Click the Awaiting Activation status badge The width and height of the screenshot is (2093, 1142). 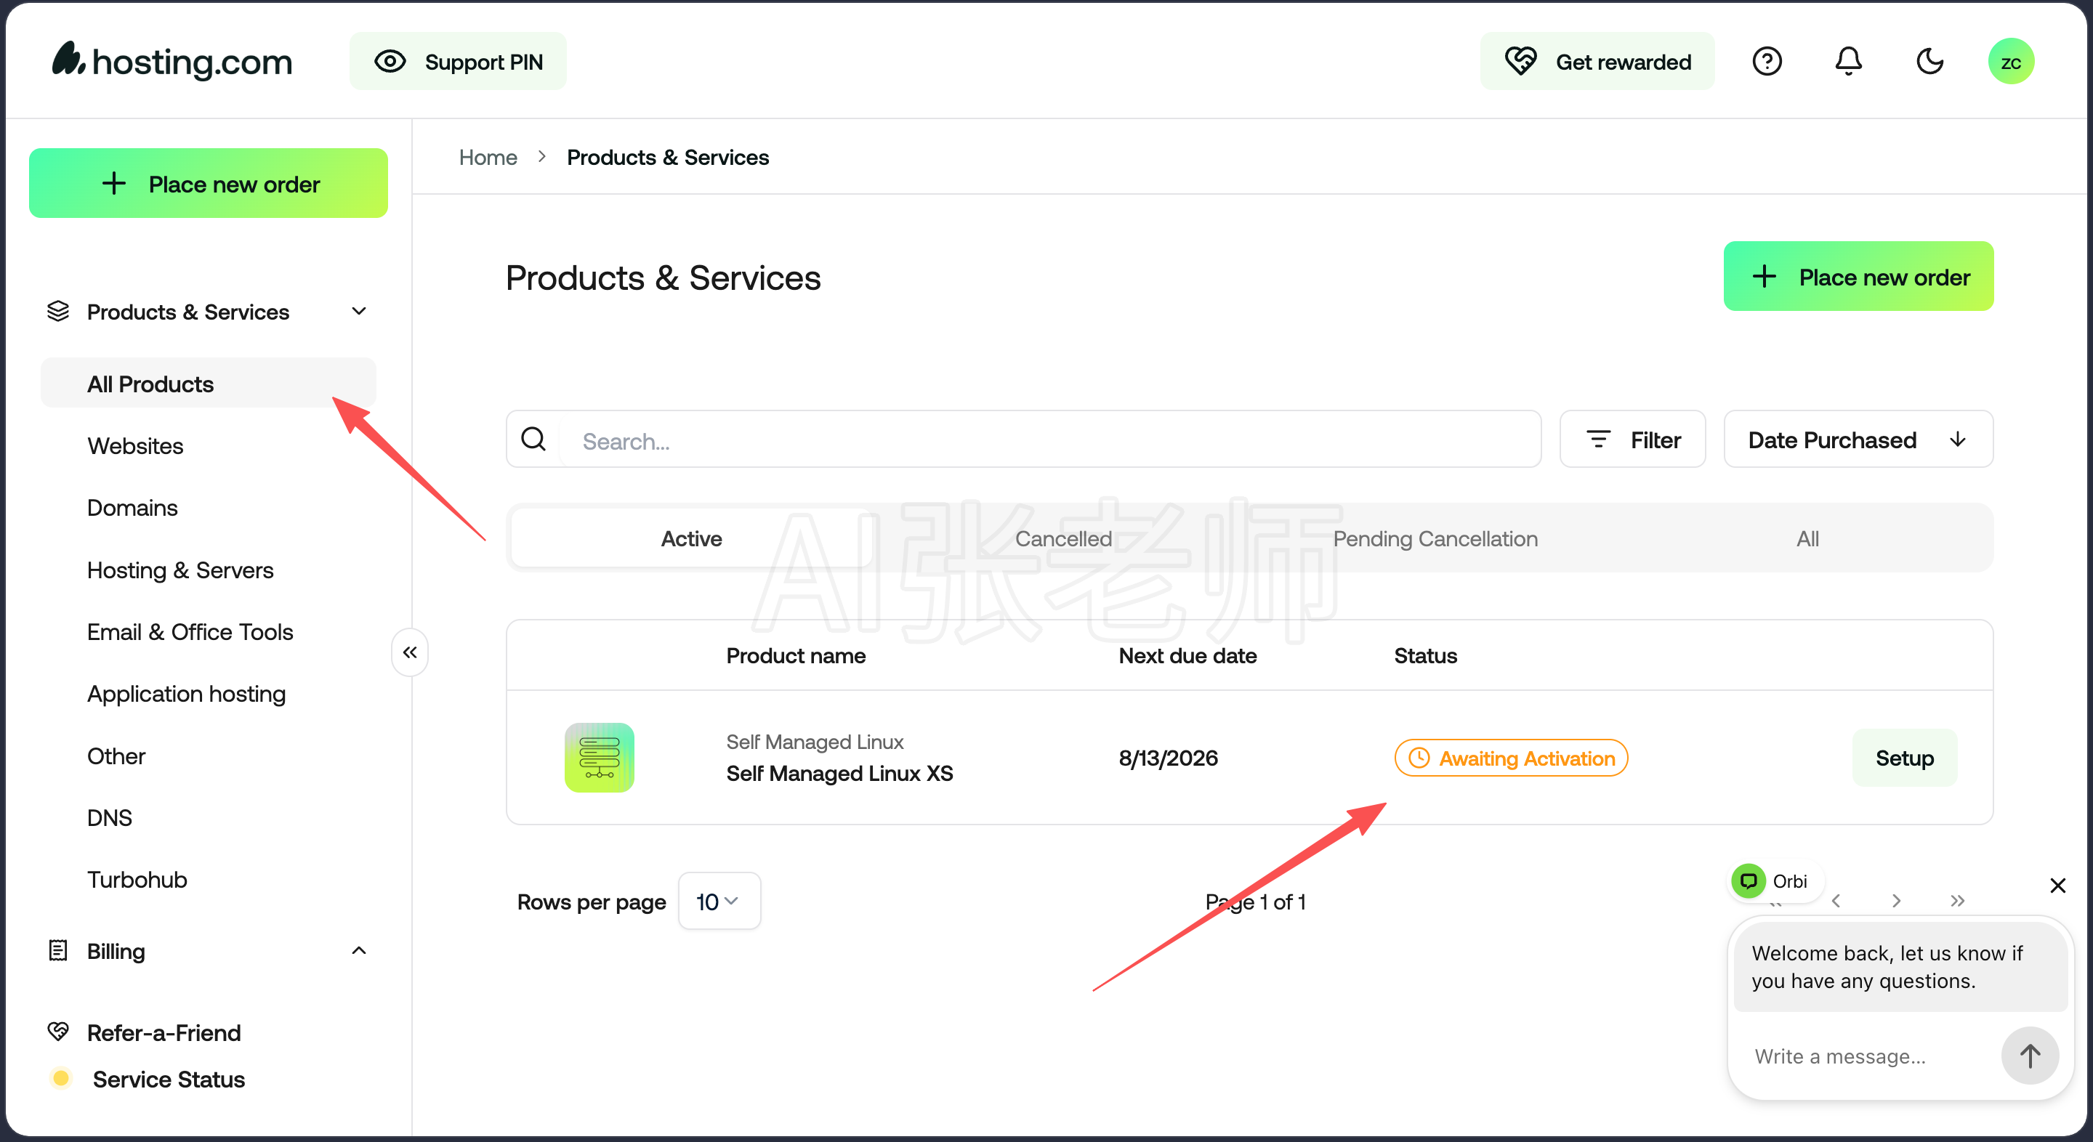click(x=1512, y=758)
